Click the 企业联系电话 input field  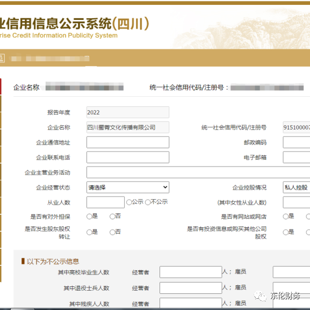[128, 157]
